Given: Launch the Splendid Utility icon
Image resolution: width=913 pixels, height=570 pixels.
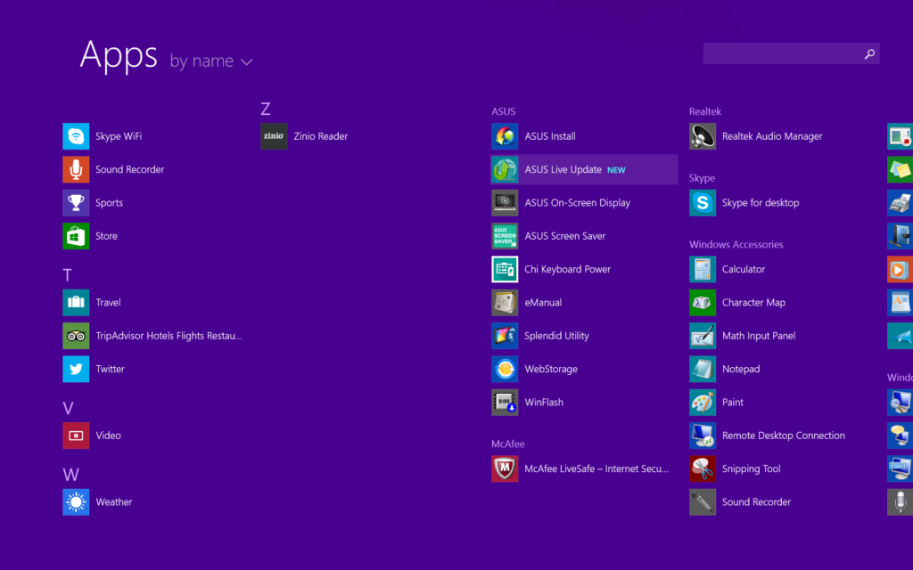Looking at the screenshot, I should [x=505, y=336].
